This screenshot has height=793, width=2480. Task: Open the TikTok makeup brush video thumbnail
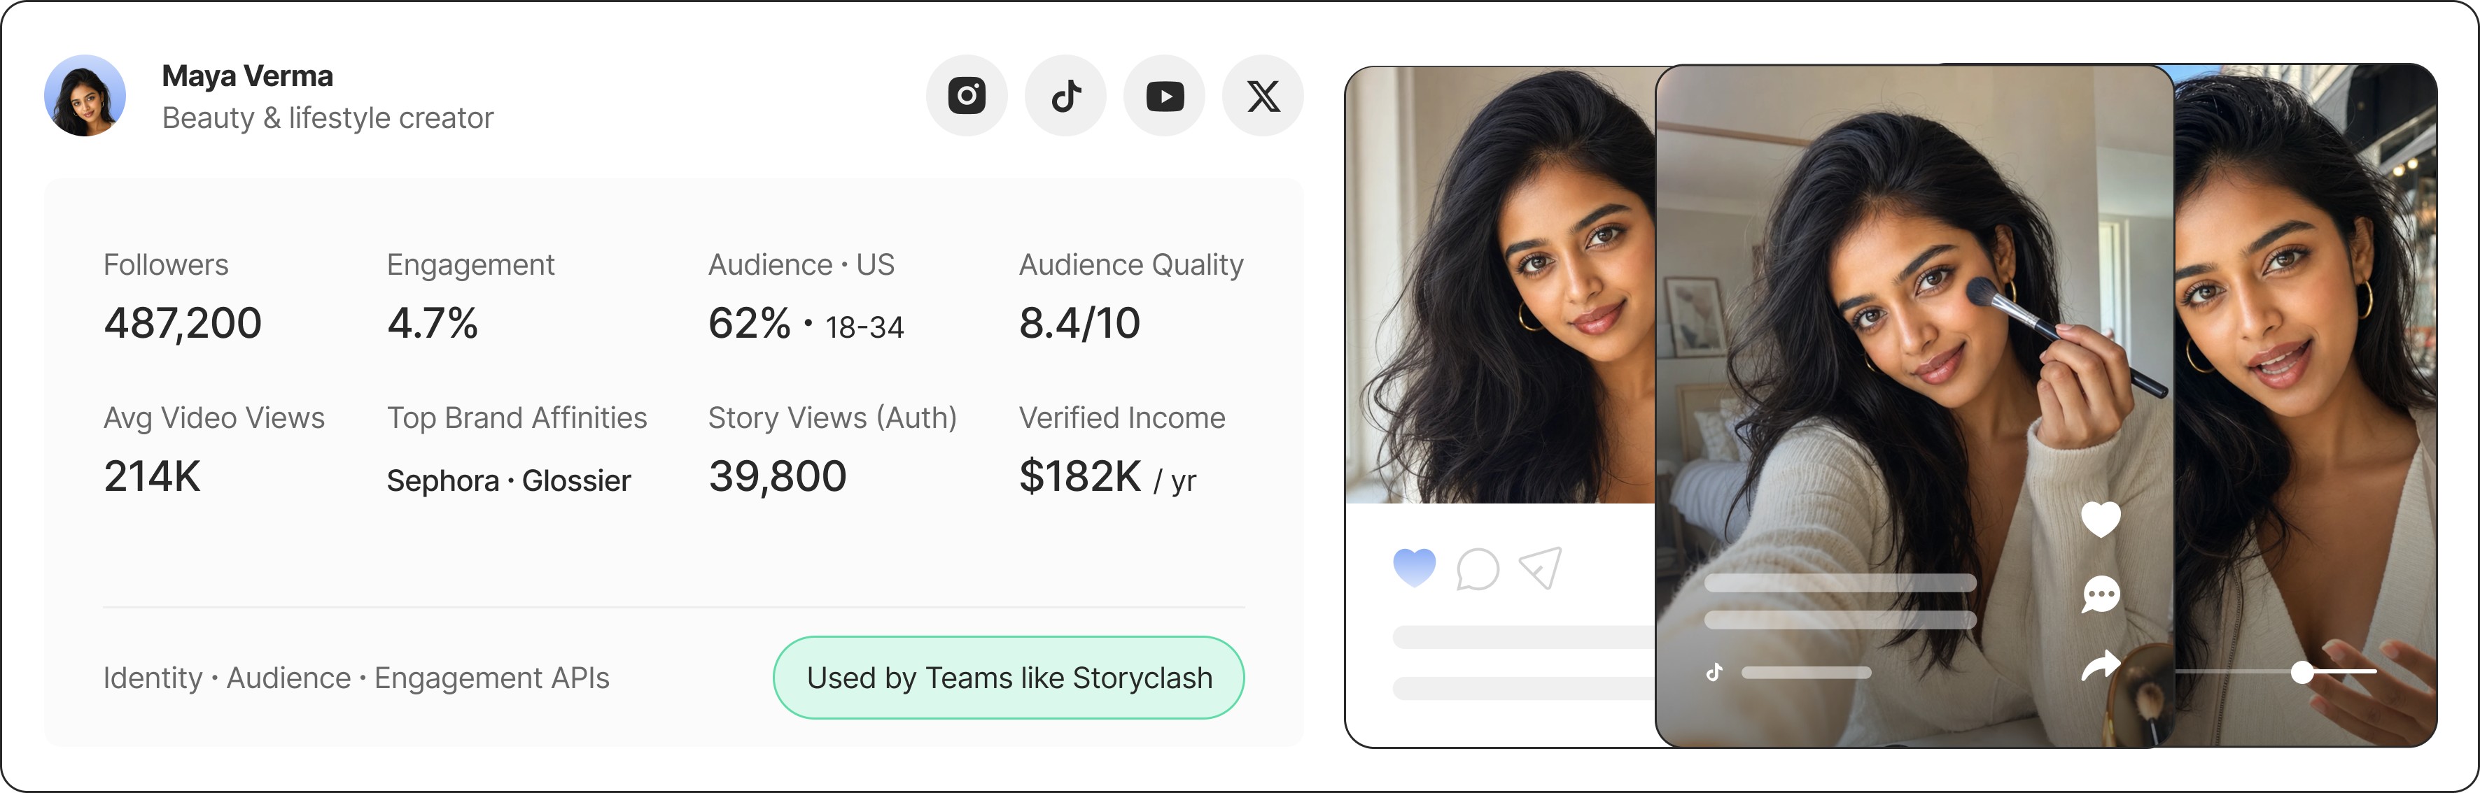coord(1914,405)
